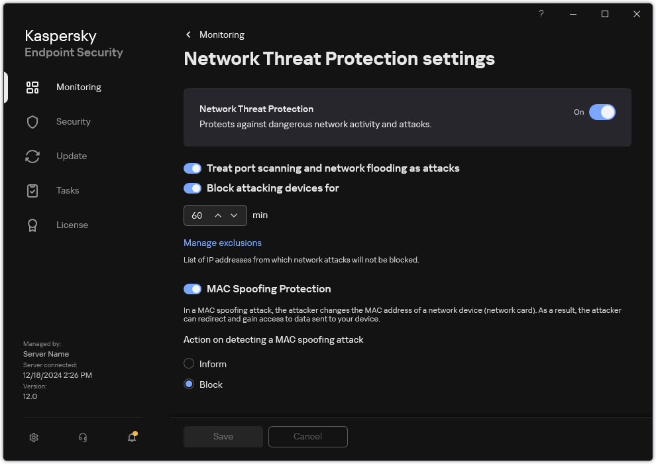Edit the 60 minute value field

pyautogui.click(x=199, y=215)
